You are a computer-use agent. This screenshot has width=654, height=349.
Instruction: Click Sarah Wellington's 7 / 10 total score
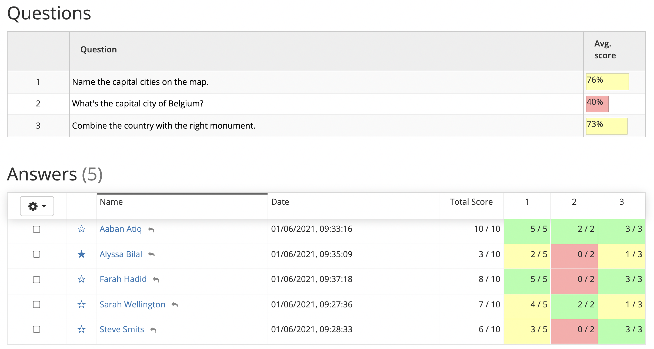coord(489,304)
